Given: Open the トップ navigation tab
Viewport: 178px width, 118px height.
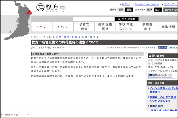Looking at the screenshot, I should tap(41, 27).
